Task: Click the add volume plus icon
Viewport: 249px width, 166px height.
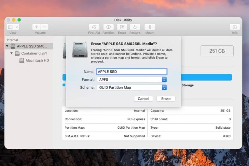Action: point(36,27)
